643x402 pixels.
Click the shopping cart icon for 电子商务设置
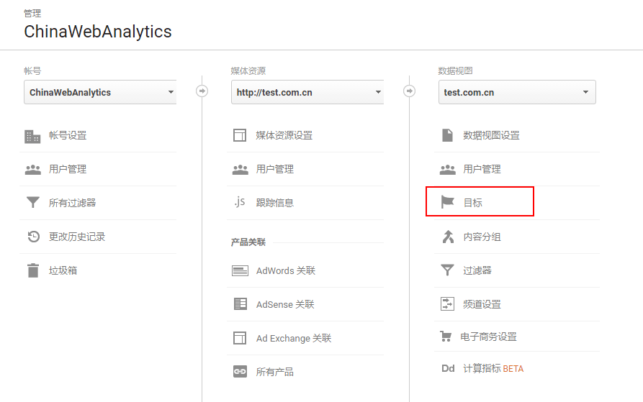tap(446, 337)
